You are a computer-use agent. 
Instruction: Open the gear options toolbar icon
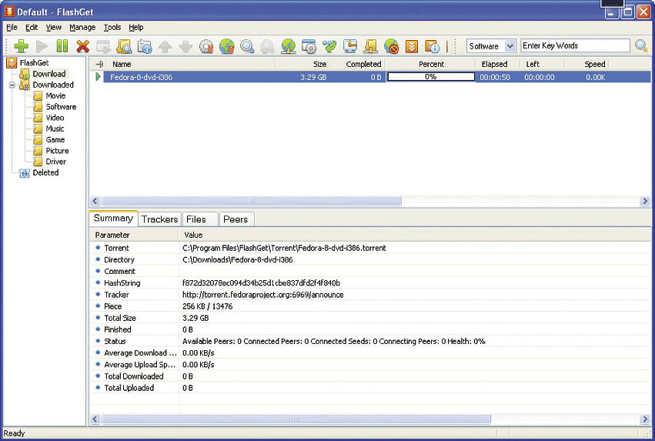coord(206,46)
